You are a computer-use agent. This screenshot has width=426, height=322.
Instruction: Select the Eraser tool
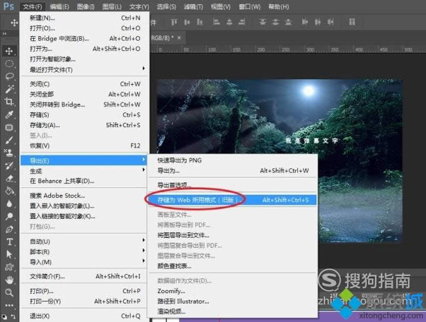coord(9,178)
